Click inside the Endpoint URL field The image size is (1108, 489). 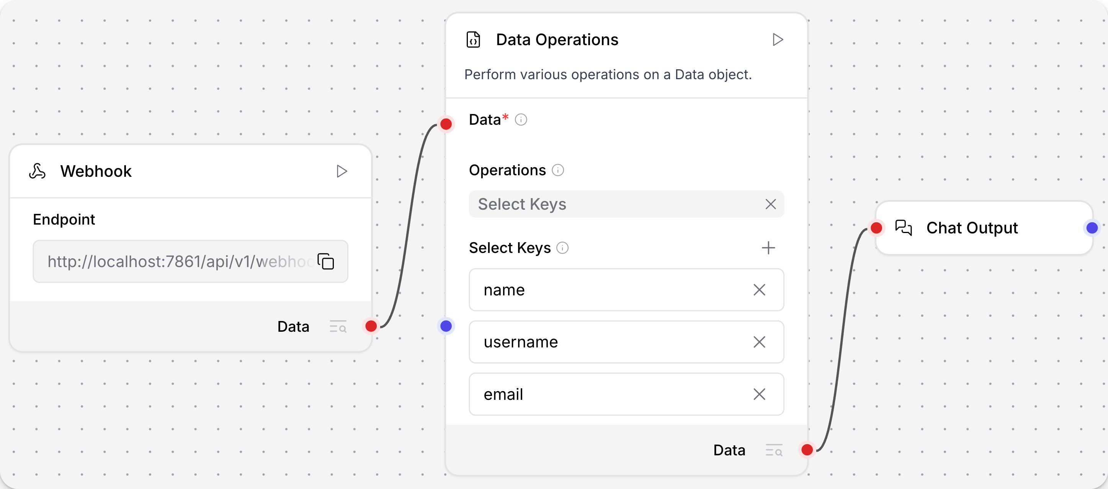pyautogui.click(x=172, y=261)
